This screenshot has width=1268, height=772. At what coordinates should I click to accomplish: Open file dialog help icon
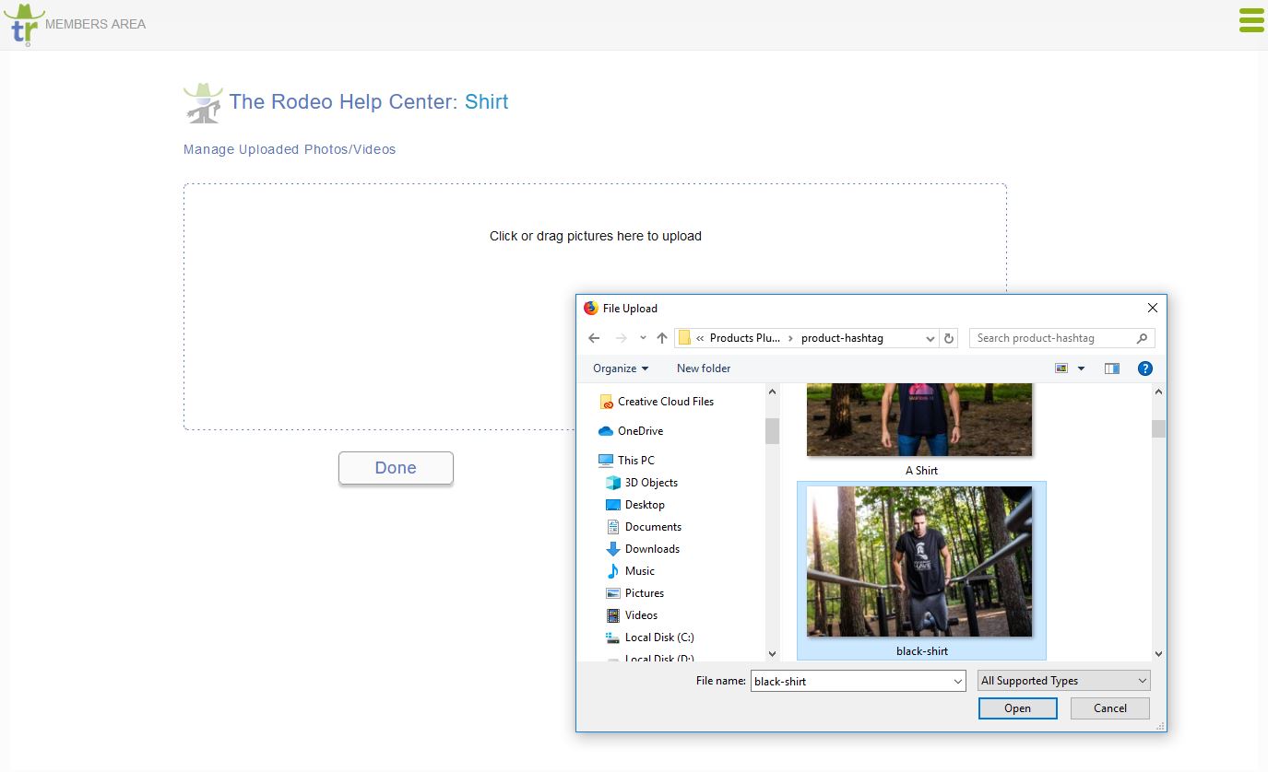(x=1144, y=368)
